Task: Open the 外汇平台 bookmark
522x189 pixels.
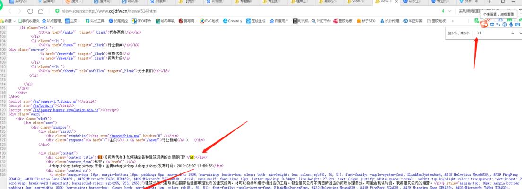Action: (321, 21)
